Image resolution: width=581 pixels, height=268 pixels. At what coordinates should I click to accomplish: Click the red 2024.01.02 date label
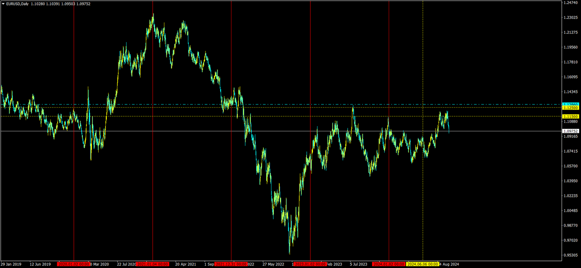pyautogui.click(x=389, y=264)
